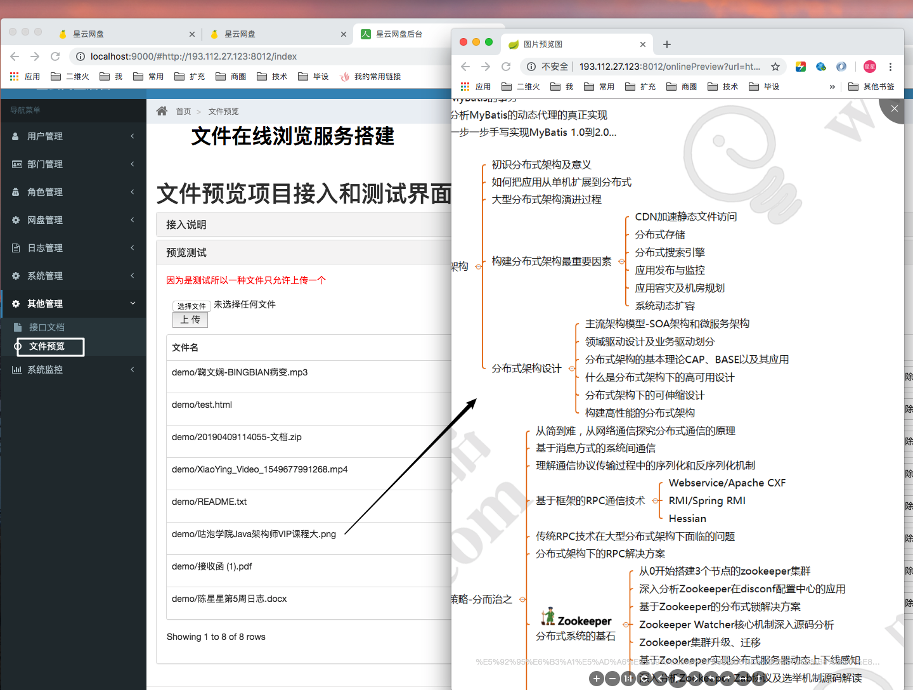Click the play slideshow button in viewer
This screenshot has width=913, height=690.
click(678, 679)
